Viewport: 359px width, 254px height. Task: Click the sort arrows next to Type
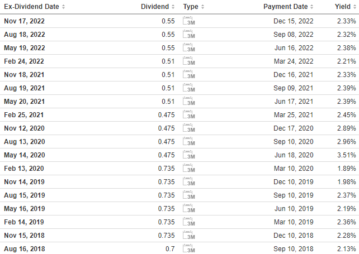pyautogui.click(x=202, y=7)
